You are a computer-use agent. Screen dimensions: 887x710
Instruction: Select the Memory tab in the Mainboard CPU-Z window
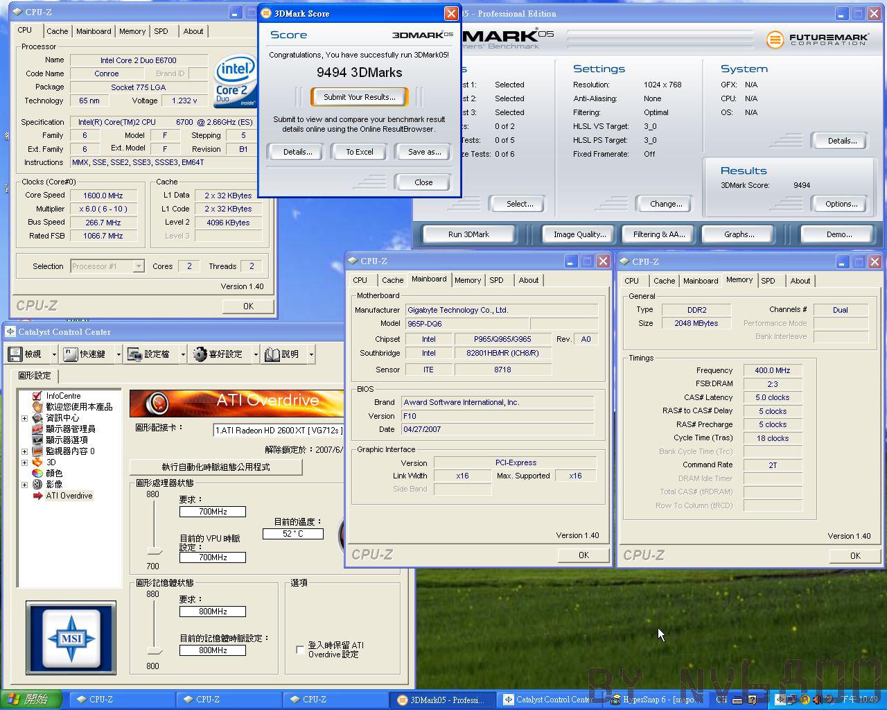tap(468, 280)
